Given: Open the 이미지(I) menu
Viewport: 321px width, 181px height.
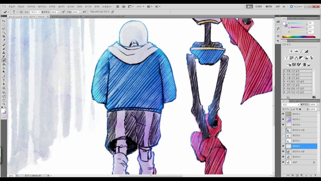Looking at the screenshot, I should 31,7.
